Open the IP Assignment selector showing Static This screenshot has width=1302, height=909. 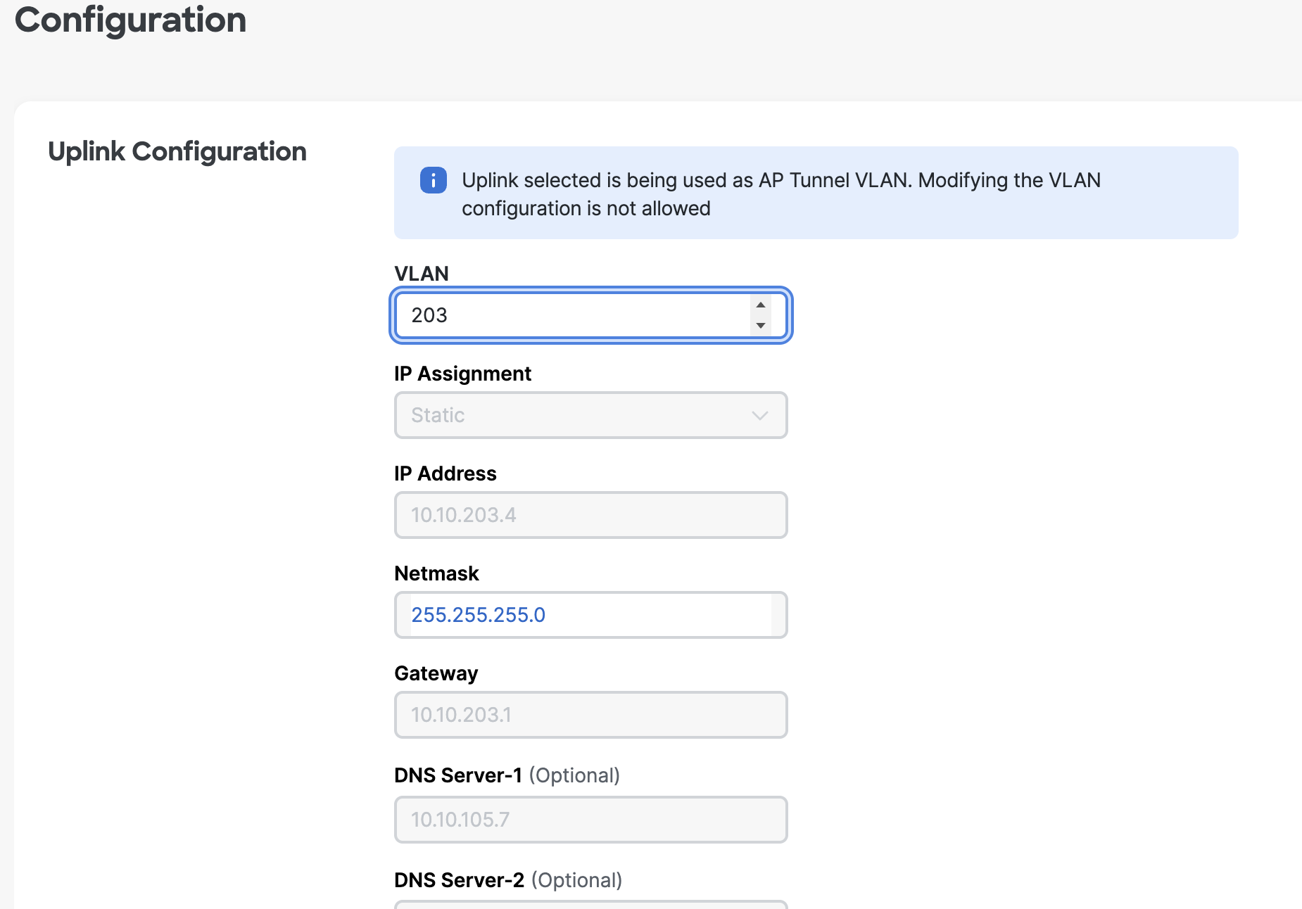click(x=590, y=415)
